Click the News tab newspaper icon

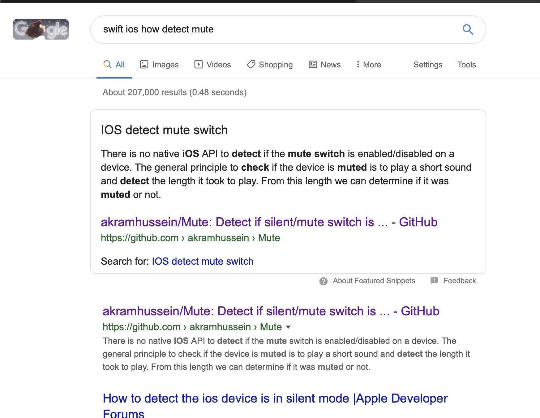(x=313, y=64)
